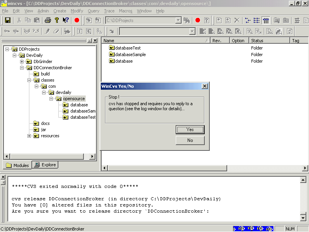
Task: Click the update folder down-arrow icon
Action: [x=89, y=20]
